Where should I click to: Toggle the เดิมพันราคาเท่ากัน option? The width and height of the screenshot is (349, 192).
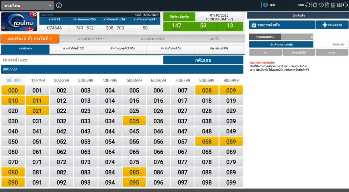281,45
